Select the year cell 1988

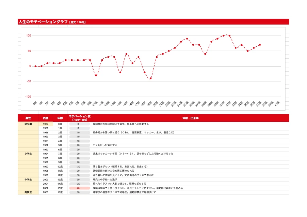[x=46, y=128]
